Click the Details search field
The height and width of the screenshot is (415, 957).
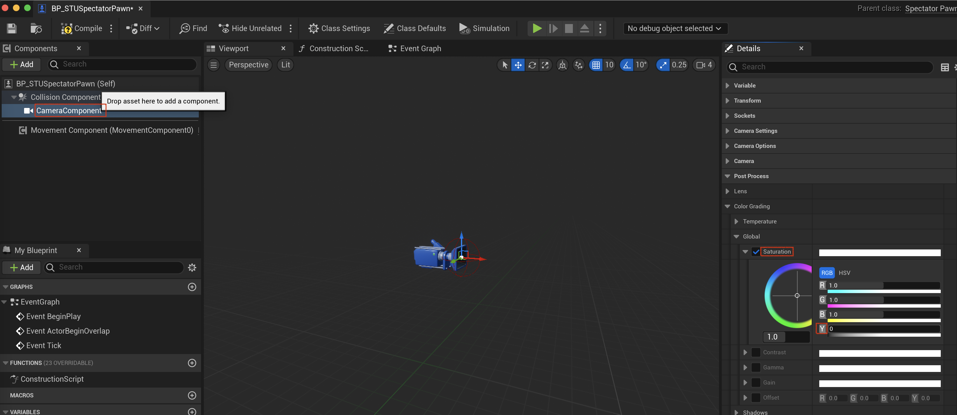(x=829, y=67)
